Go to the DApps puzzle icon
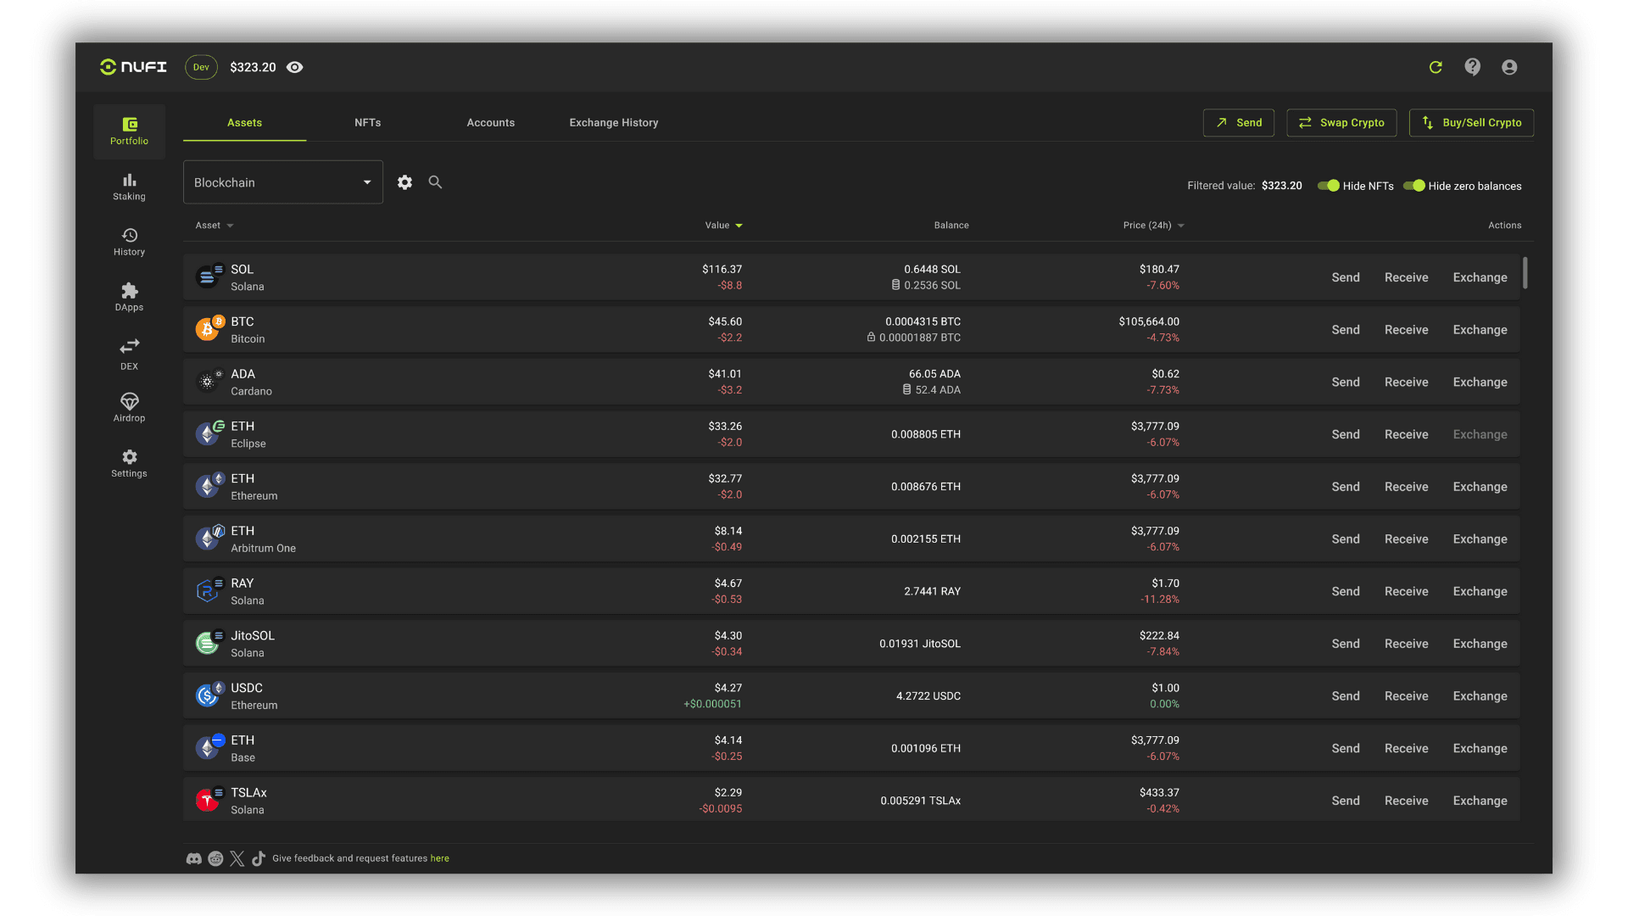This screenshot has width=1628, height=916. (x=129, y=297)
